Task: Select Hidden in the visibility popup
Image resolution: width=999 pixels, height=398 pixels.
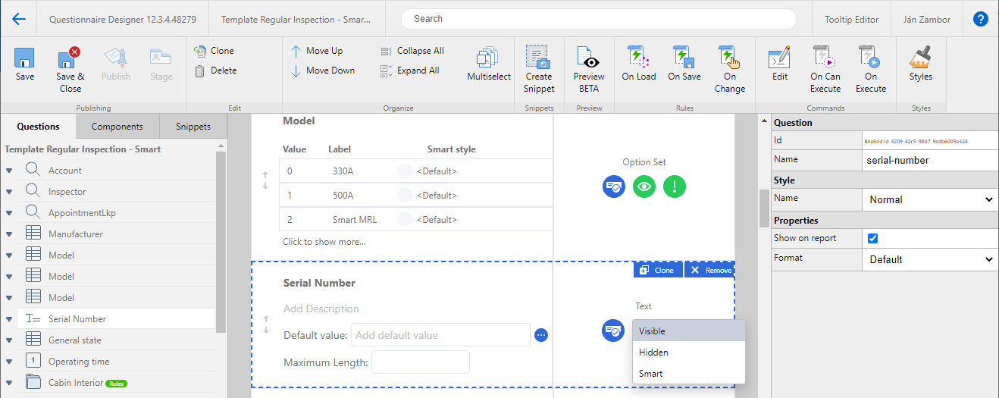Action: (653, 353)
